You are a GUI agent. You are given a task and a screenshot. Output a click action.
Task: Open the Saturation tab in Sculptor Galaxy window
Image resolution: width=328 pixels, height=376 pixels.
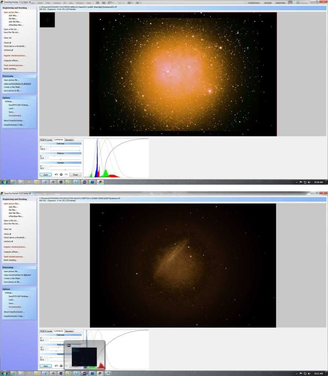click(69, 331)
